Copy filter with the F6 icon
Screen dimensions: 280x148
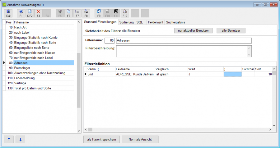point(68,13)
